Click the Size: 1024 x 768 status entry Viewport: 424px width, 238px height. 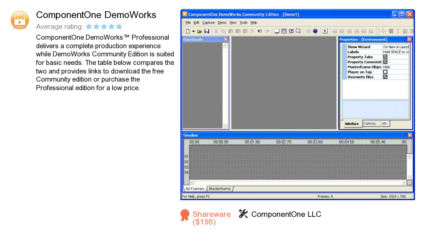393,197
